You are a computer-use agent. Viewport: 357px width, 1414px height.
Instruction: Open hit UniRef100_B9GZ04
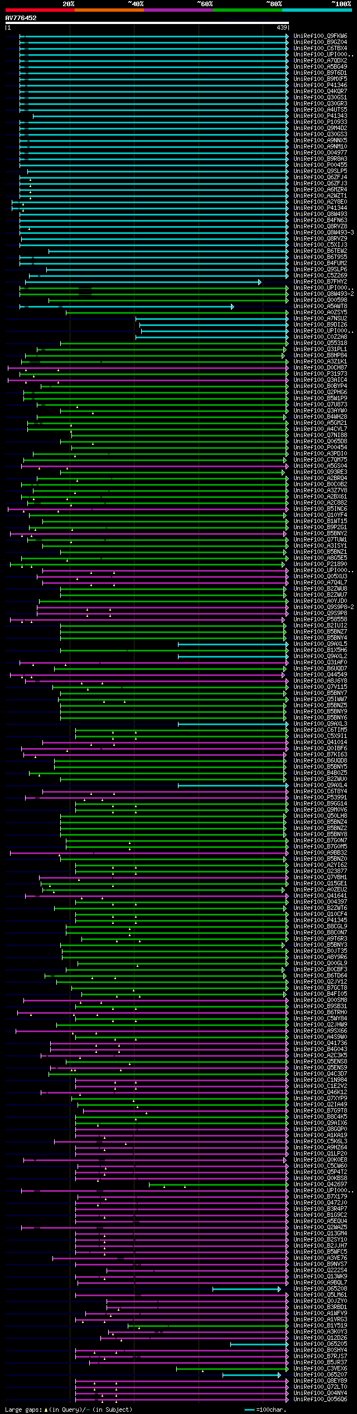click(320, 42)
